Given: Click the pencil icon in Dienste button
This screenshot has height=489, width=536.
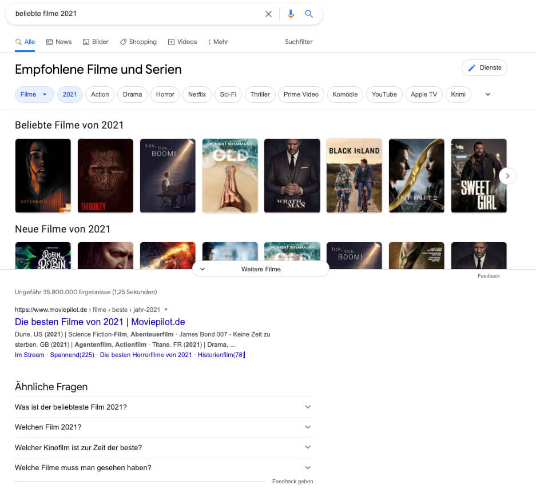Looking at the screenshot, I should point(472,68).
